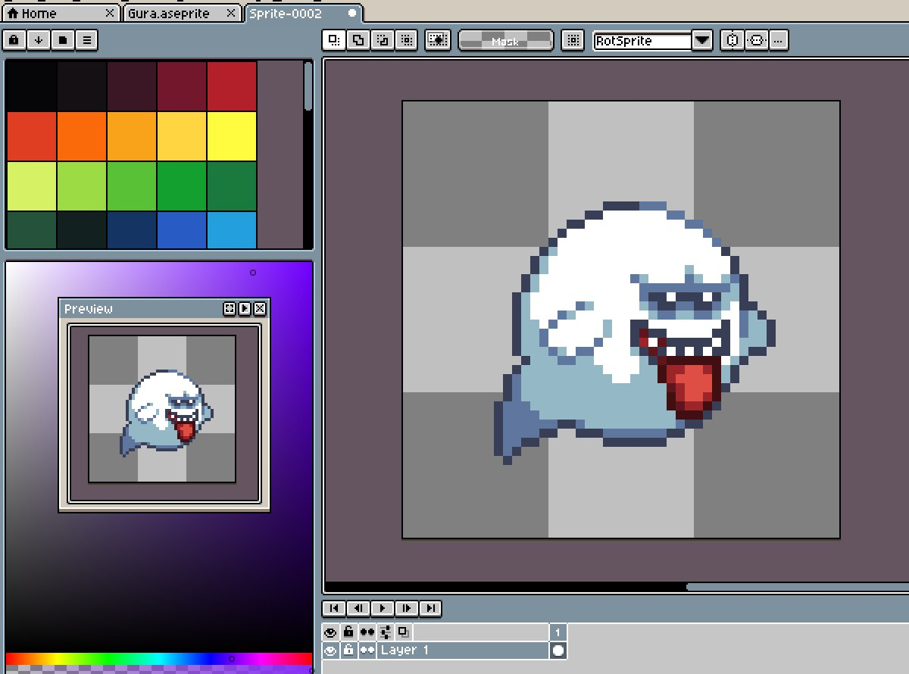Open the ellipsis more options button
Image resolution: width=909 pixels, height=674 pixels.
779,40
